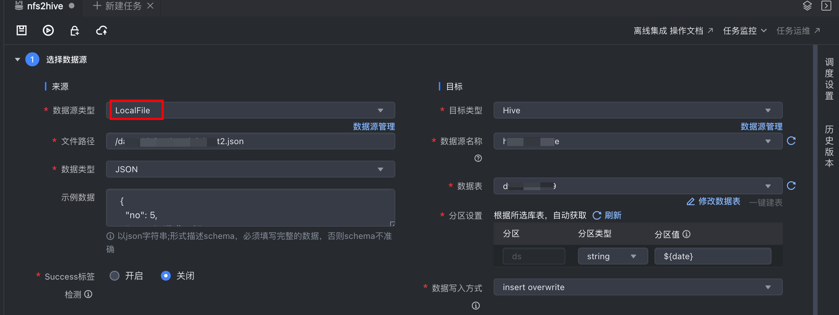Click the run task play icon
Image resolution: width=839 pixels, height=315 pixels.
(x=48, y=31)
